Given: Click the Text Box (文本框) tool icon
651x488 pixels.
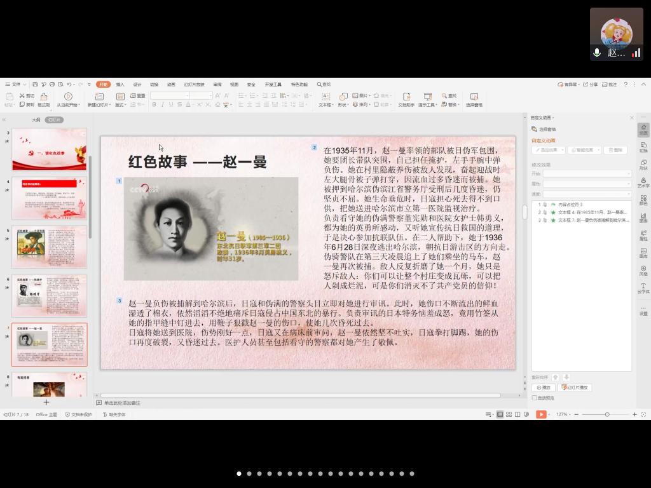Looking at the screenshot, I should point(325,99).
